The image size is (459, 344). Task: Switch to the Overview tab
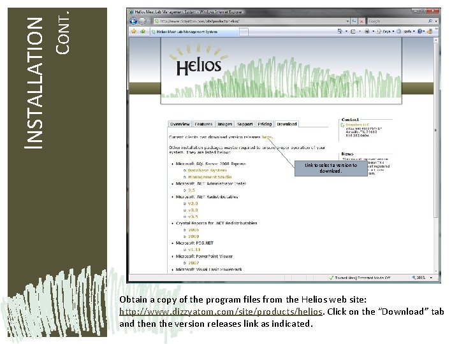pos(180,124)
